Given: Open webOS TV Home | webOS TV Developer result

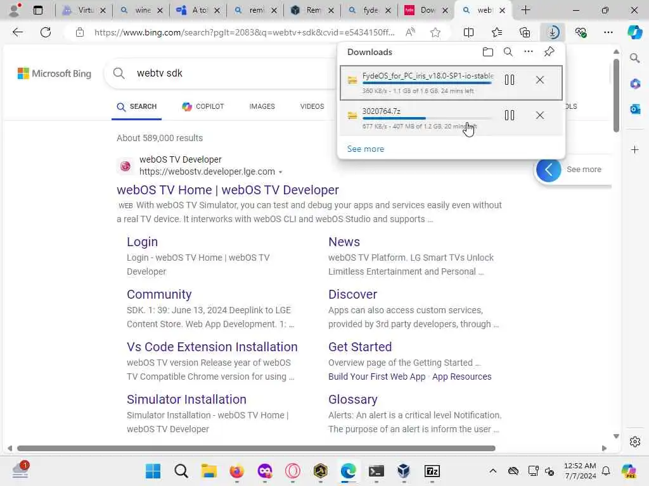Looking at the screenshot, I should coord(228,190).
